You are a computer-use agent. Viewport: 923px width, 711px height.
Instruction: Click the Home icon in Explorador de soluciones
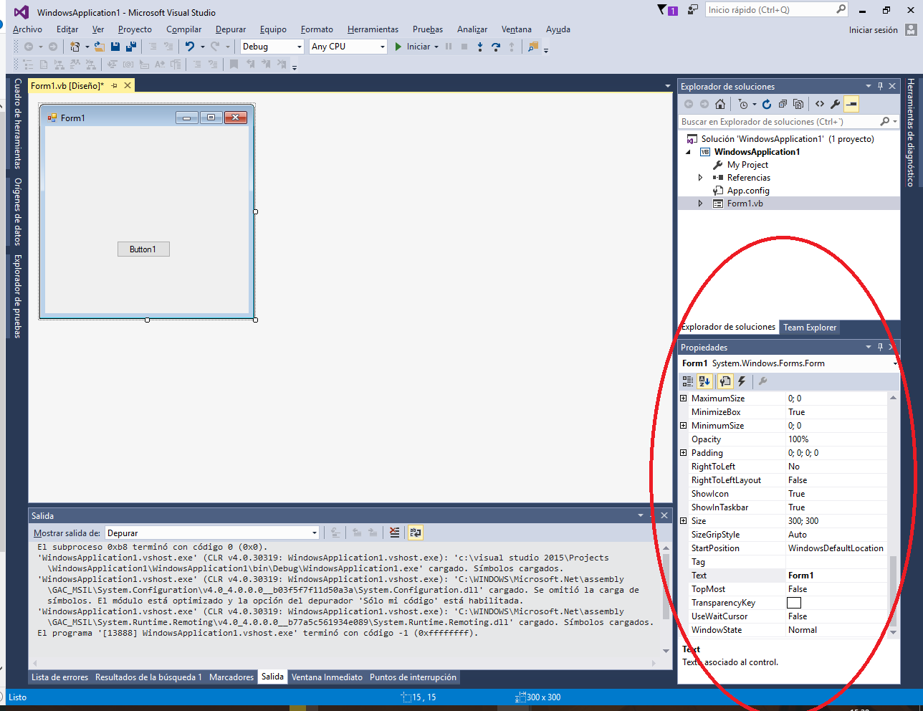click(x=720, y=104)
